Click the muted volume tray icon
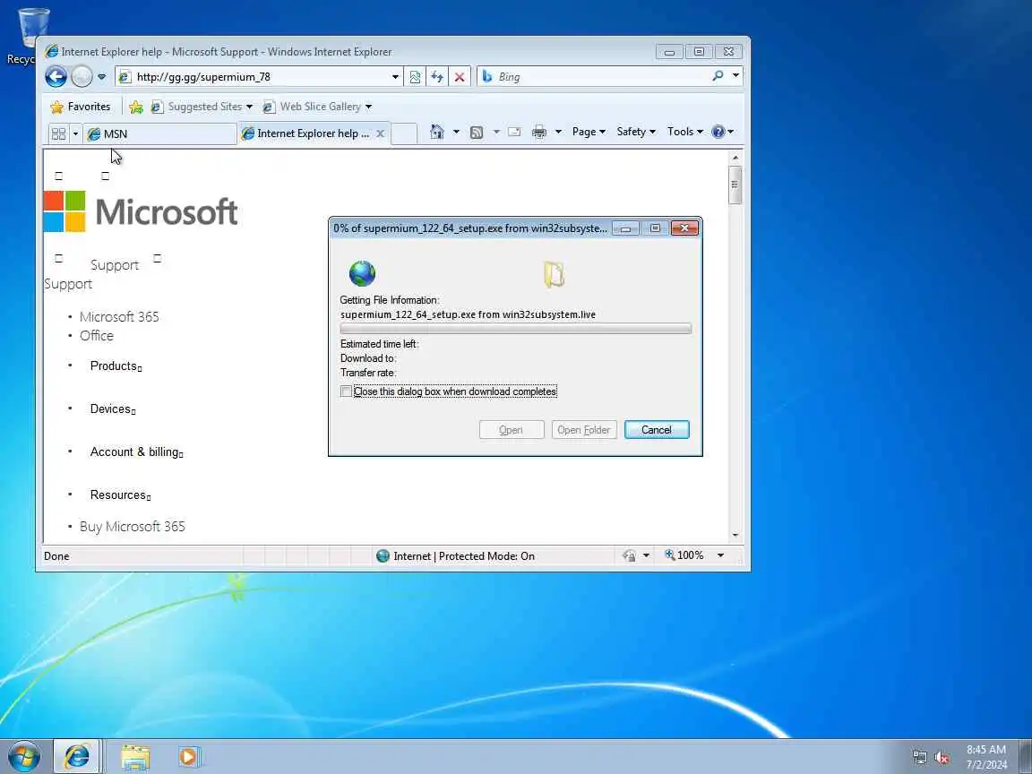 942,758
